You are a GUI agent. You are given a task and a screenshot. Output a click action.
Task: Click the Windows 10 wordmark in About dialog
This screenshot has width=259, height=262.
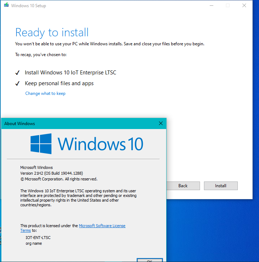click(100, 144)
